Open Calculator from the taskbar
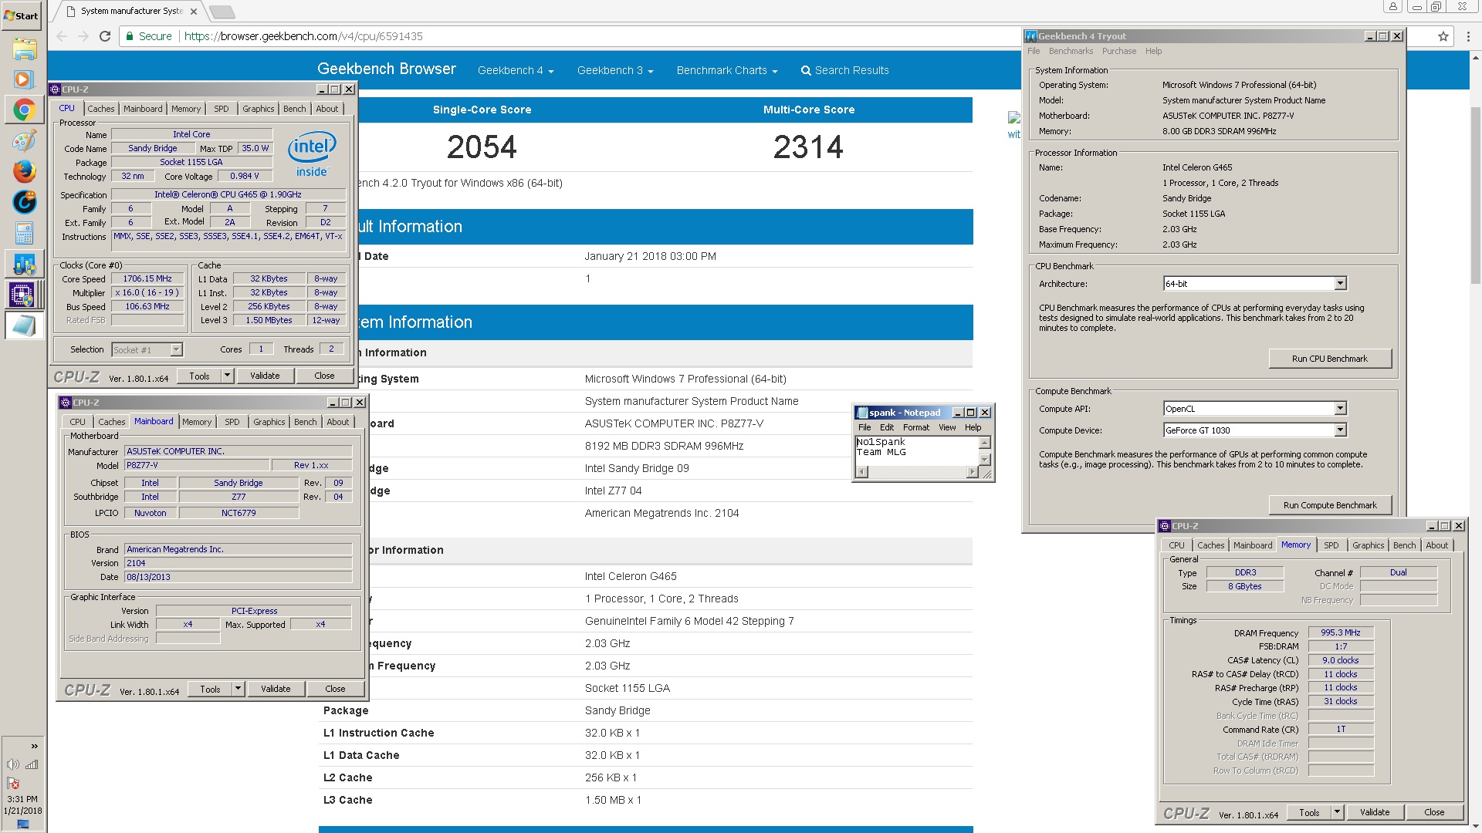Viewport: 1482px width, 833px height. pyautogui.click(x=24, y=233)
